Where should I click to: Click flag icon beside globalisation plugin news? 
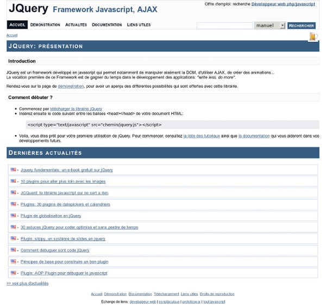pos(13,216)
